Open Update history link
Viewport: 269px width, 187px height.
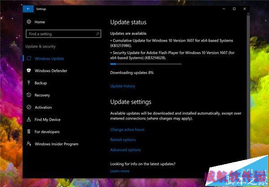pyautogui.click(x=123, y=86)
